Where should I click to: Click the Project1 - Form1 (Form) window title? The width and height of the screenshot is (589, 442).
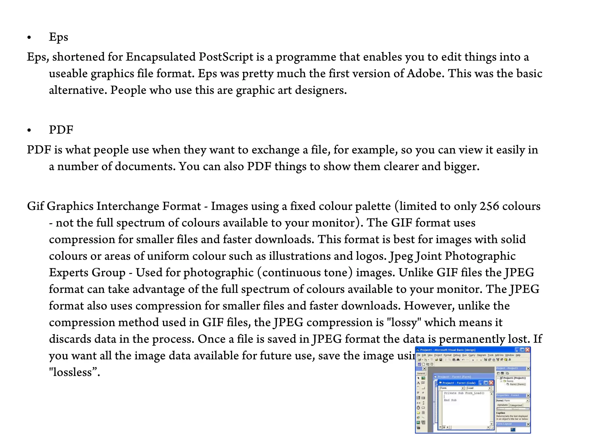(454, 377)
